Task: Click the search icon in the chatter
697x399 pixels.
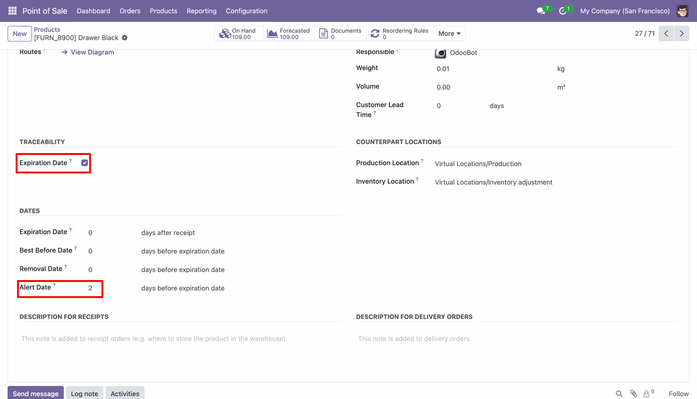Action: [619, 394]
